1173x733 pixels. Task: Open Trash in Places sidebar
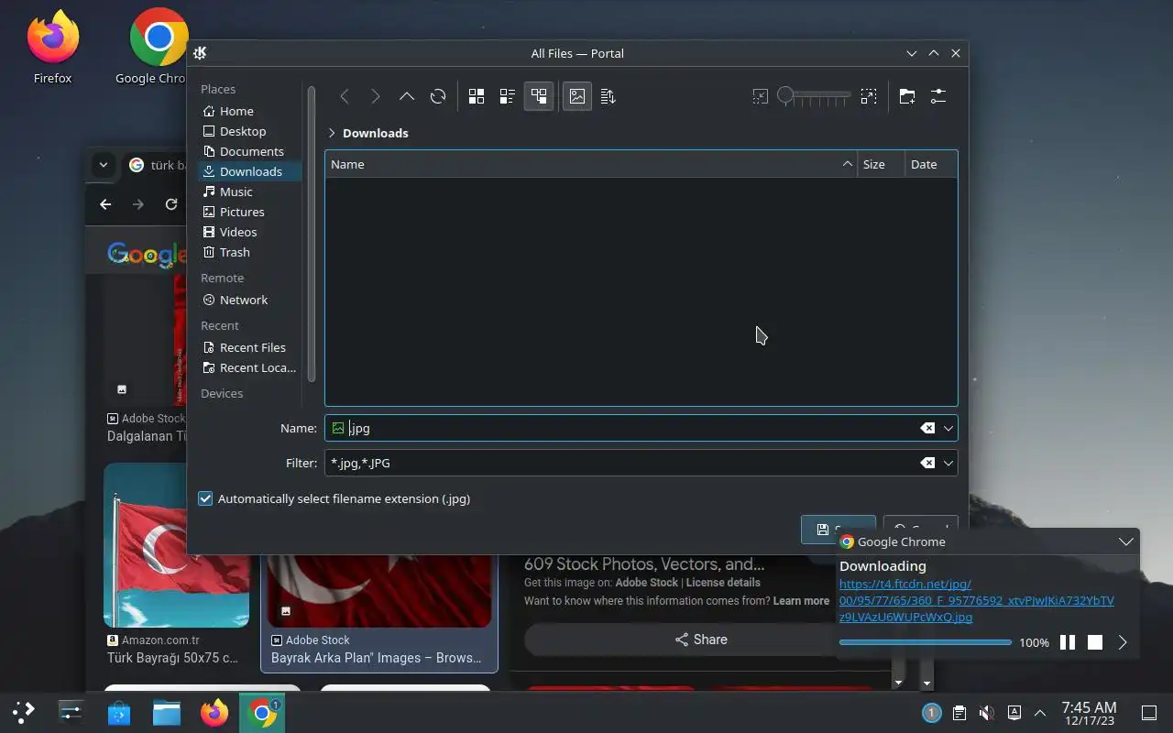tap(249, 252)
